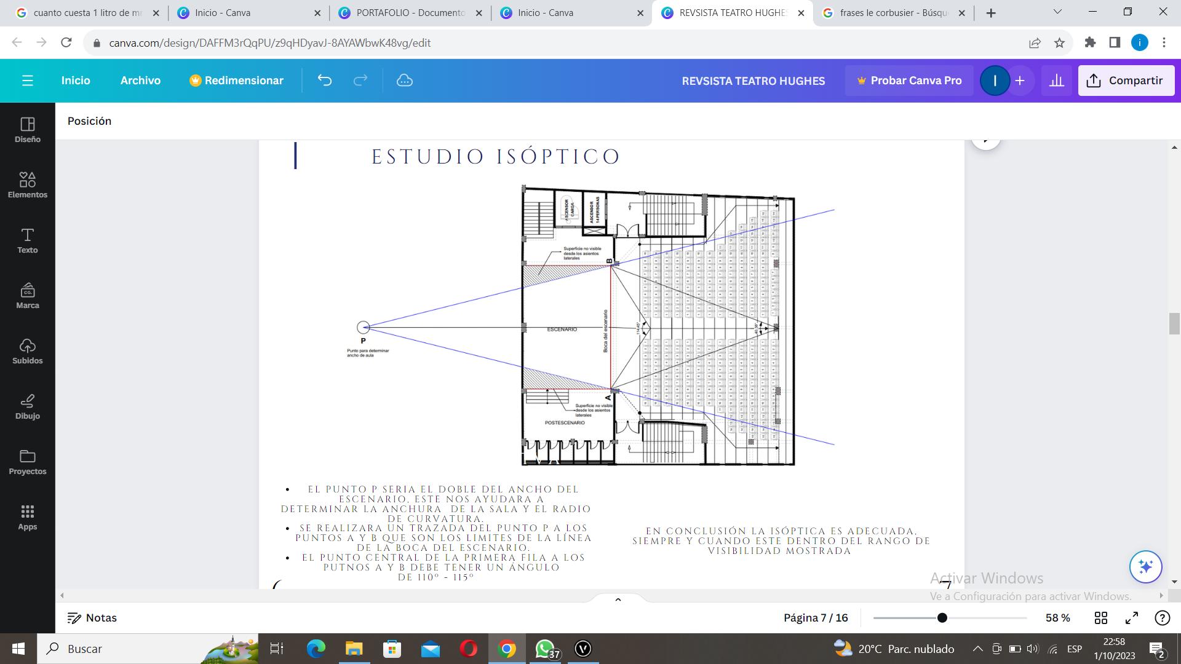1181x664 pixels.
Task: Click the Compartir share button
Action: pyautogui.click(x=1126, y=81)
